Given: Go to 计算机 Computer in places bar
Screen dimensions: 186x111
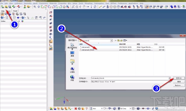Looking at the screenshot, I should [72, 70].
